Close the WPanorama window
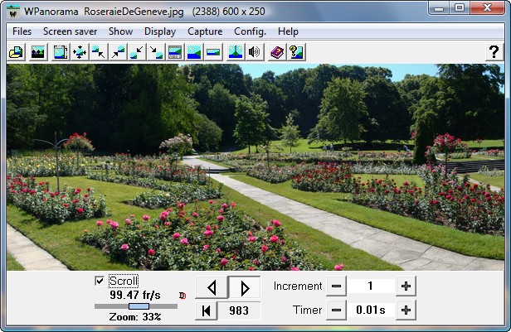511x332 pixels. click(x=487, y=8)
